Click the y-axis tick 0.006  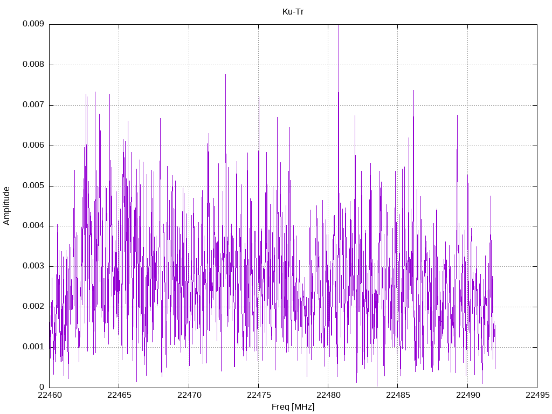33,146
